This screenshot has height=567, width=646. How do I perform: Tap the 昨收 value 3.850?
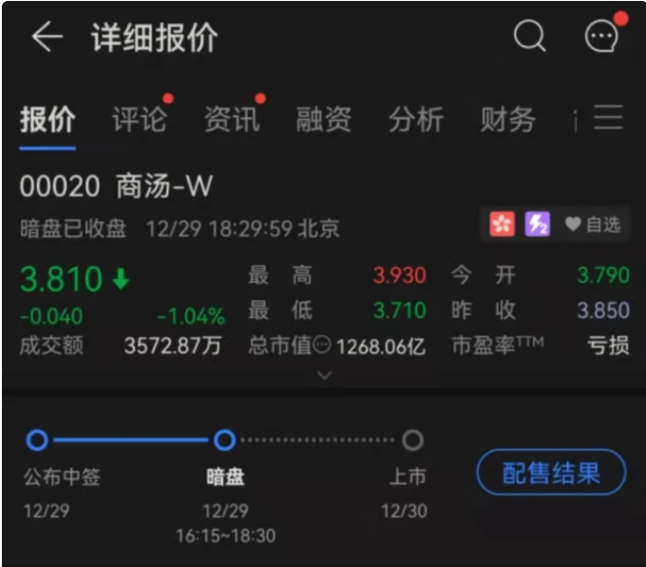[x=603, y=310]
